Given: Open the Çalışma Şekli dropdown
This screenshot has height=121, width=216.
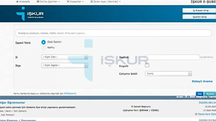Looking at the screenshot, I should click(x=168, y=74).
